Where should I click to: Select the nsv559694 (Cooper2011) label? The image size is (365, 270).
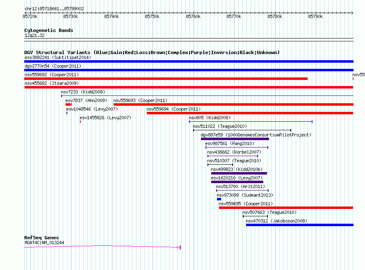point(173,109)
